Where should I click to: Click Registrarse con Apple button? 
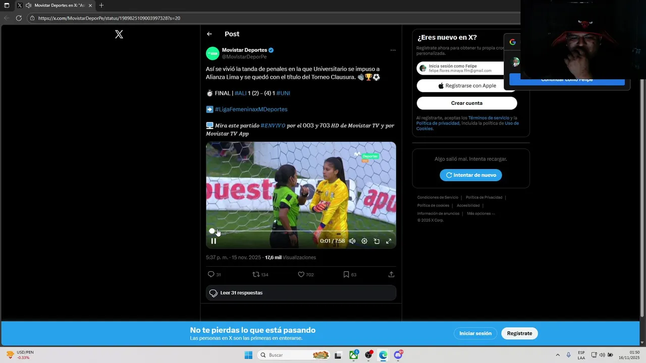click(x=467, y=86)
